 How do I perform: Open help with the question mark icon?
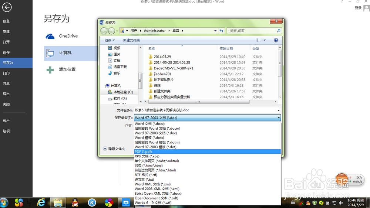pyautogui.click(x=276, y=40)
